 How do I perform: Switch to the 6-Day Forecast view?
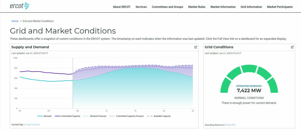32,125
